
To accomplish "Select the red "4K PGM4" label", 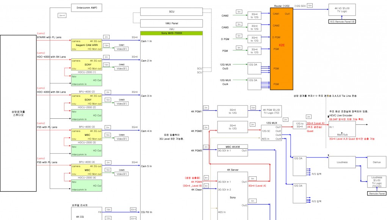I will 196,182.
